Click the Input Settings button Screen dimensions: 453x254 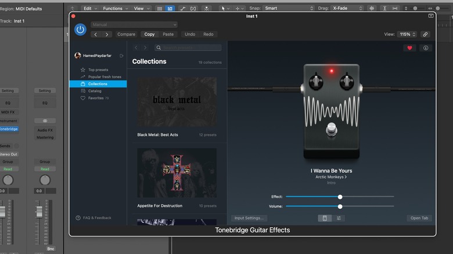(x=250, y=218)
